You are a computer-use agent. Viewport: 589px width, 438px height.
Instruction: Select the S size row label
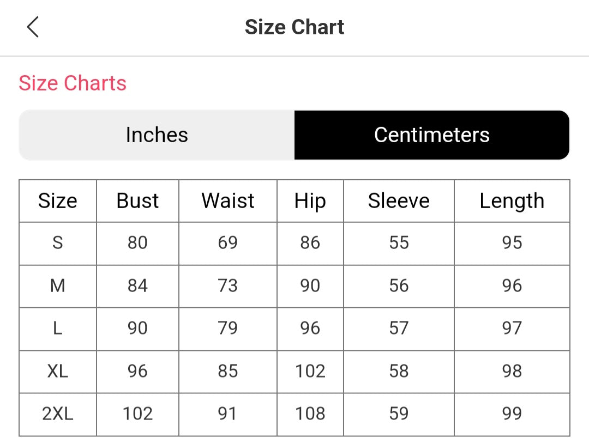click(x=57, y=242)
